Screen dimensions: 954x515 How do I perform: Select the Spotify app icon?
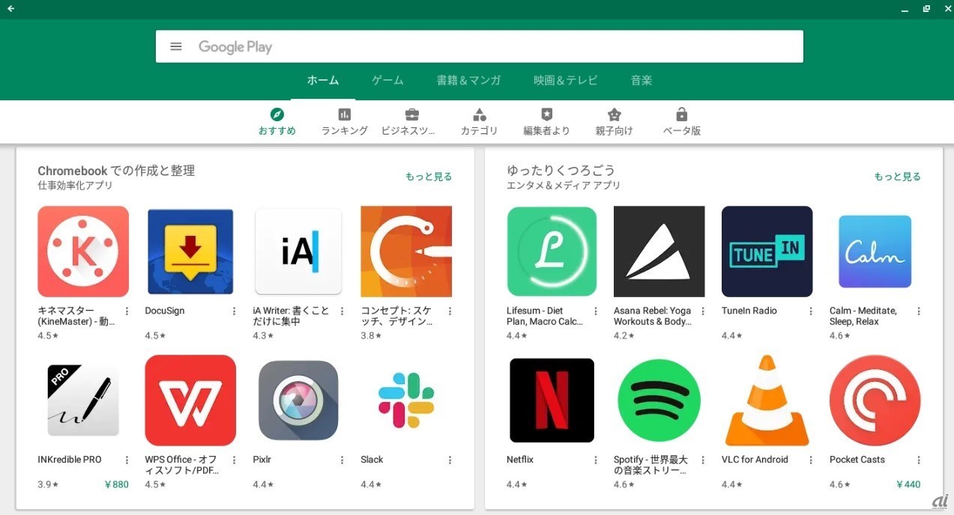click(659, 400)
